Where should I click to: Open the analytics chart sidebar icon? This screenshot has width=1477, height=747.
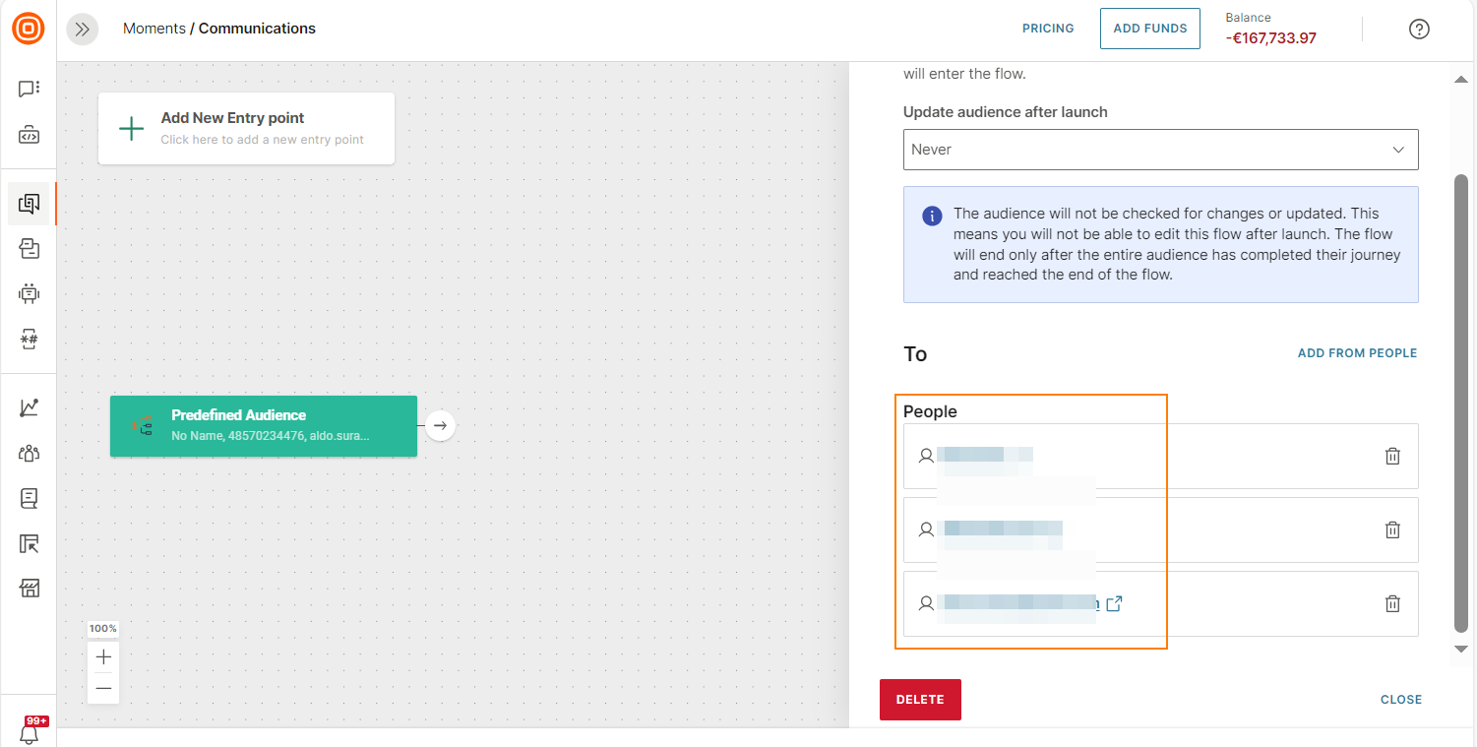(x=30, y=407)
